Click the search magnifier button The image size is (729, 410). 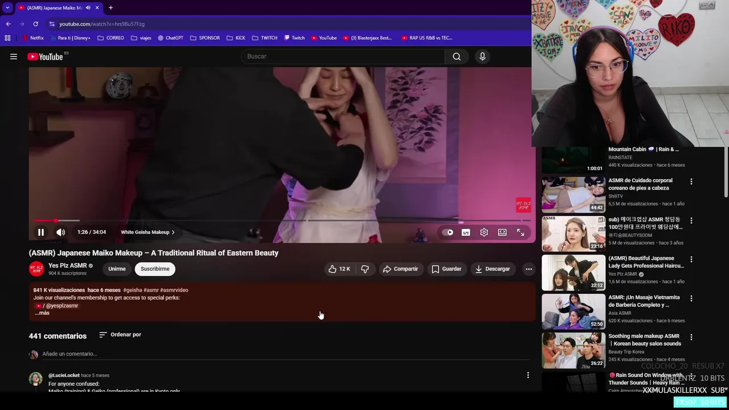(x=457, y=56)
